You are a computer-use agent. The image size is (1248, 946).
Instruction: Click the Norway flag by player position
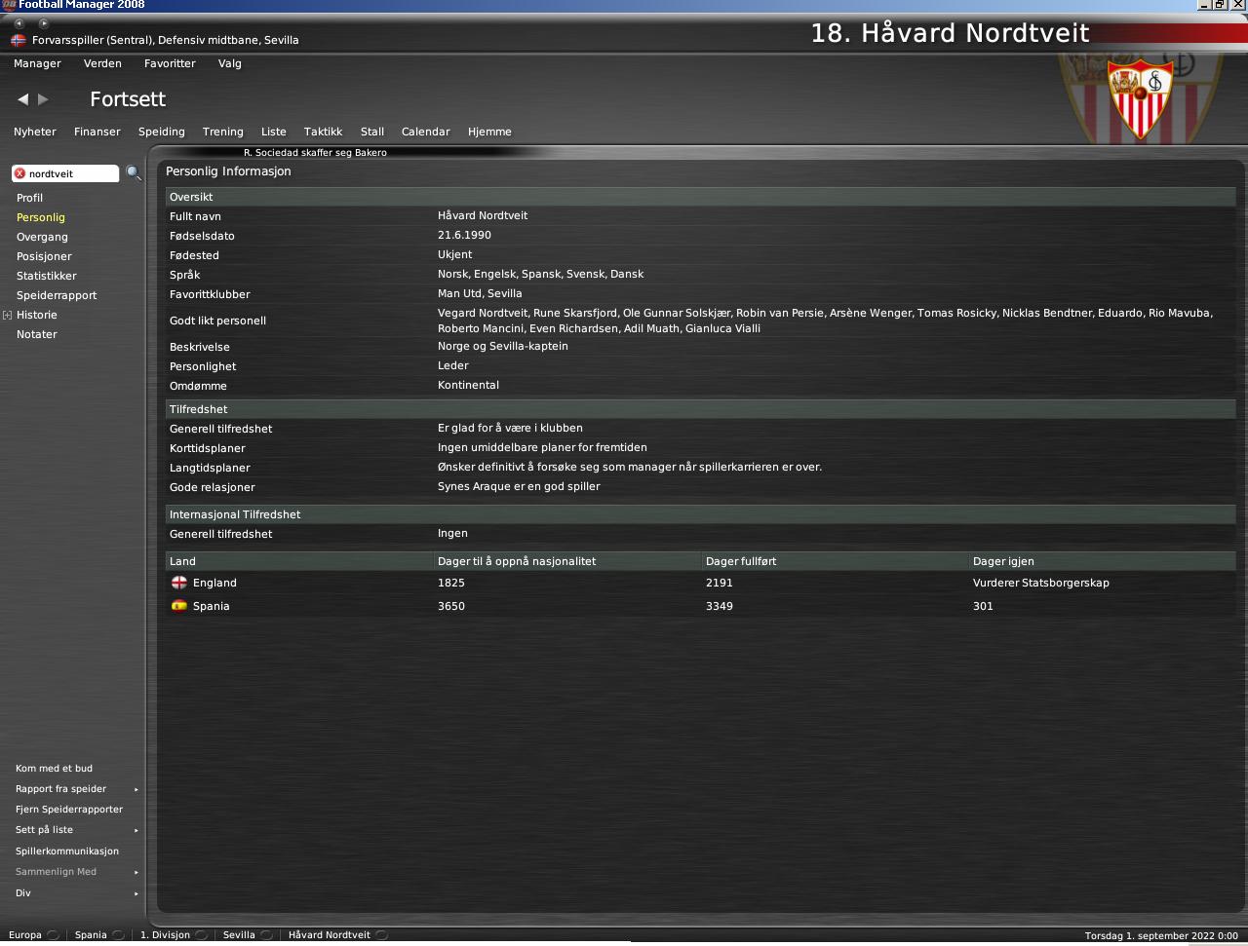click(x=18, y=40)
